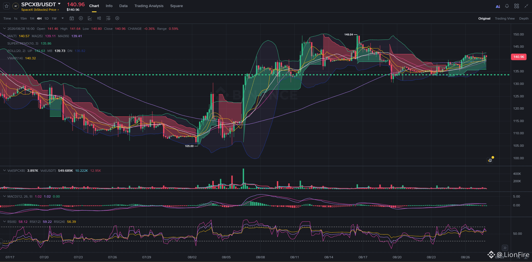This screenshot has height=262, width=532.
Task: Click the 105.00 low price marker
Action: tap(189, 146)
